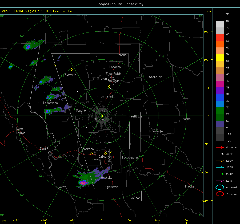Click the Vulcan city label
Image resolution: width=240 pixels, height=224 pixels.
pyautogui.click(x=135, y=198)
